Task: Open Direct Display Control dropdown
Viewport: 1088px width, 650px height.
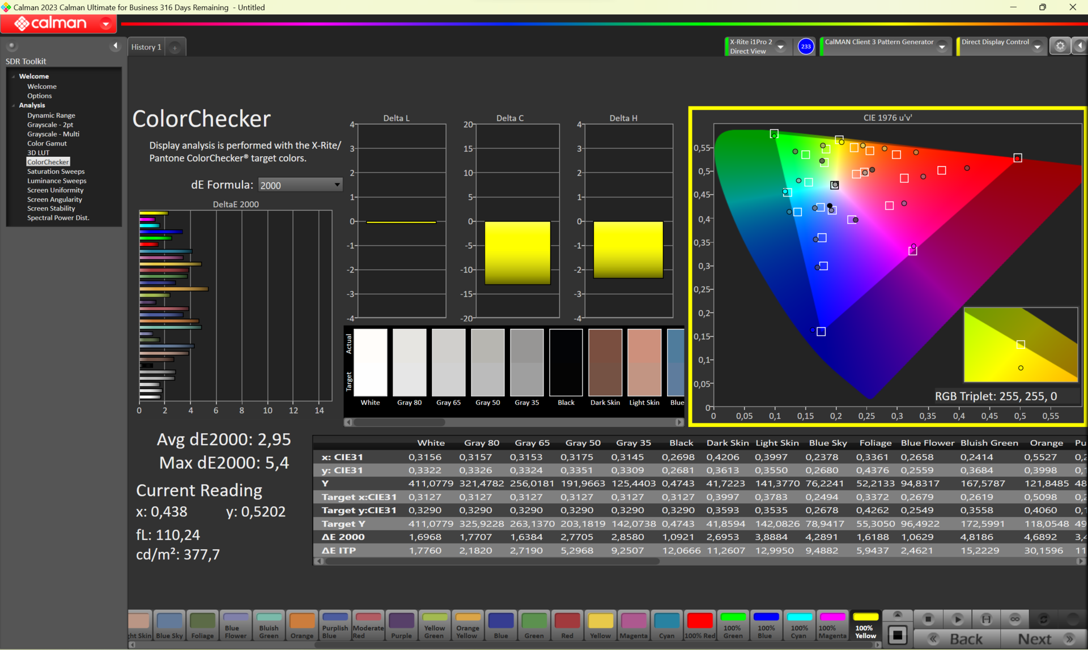Action: 1037,47
